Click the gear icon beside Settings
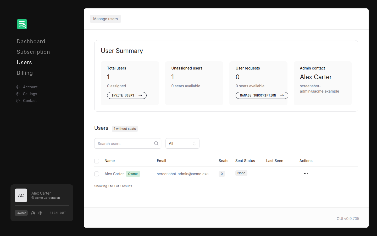Screen dimensions: 377x236 point(18,94)
